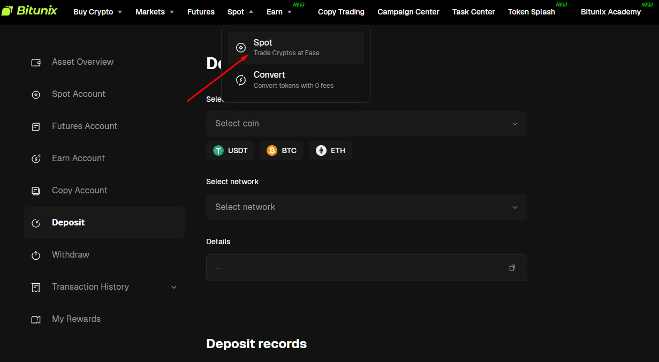Open Task Center

coord(474,12)
